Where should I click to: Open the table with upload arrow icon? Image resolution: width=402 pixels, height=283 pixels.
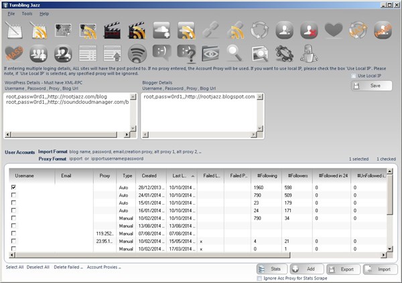pyautogui.click(x=113, y=54)
